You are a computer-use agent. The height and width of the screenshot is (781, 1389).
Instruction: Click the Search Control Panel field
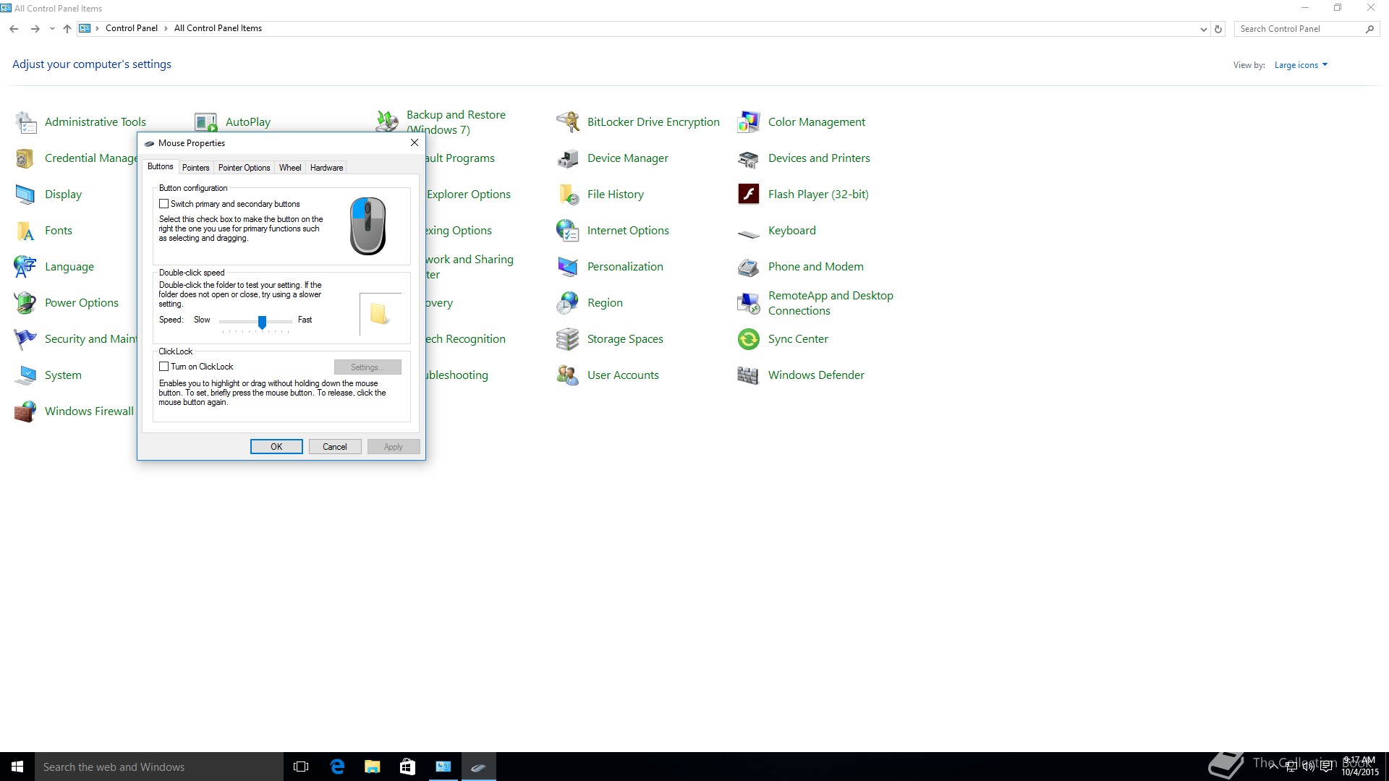tap(1299, 29)
